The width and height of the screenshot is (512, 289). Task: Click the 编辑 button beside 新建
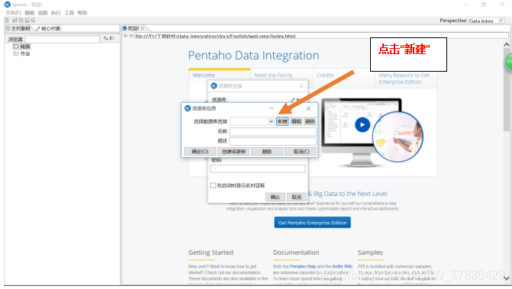point(296,121)
